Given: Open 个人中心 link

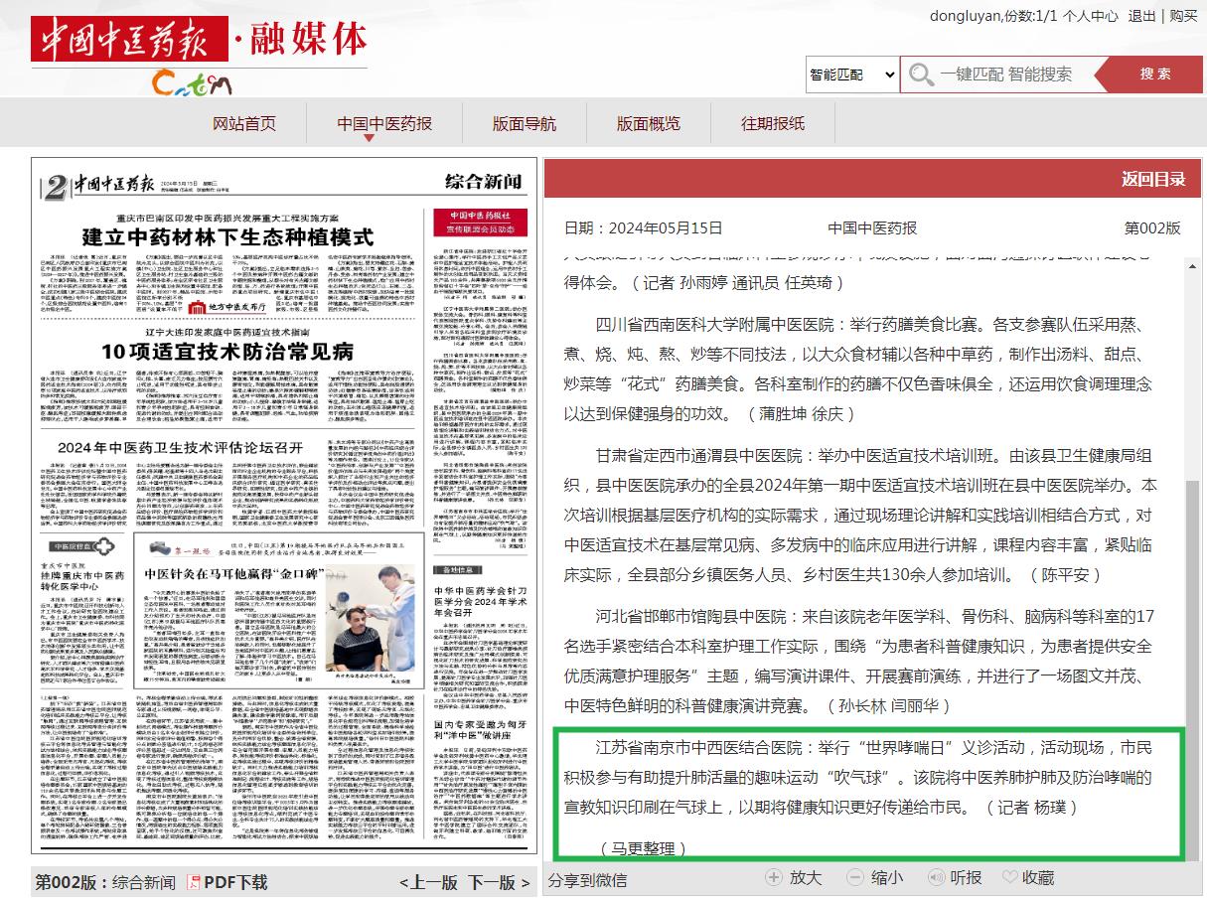Looking at the screenshot, I should click(1090, 16).
